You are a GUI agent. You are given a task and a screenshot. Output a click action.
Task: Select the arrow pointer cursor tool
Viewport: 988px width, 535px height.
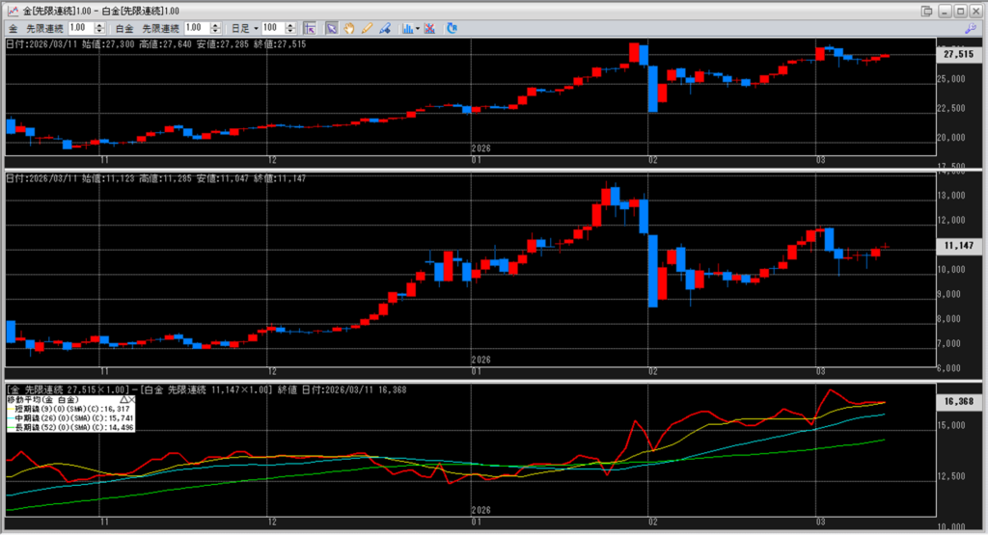[330, 29]
